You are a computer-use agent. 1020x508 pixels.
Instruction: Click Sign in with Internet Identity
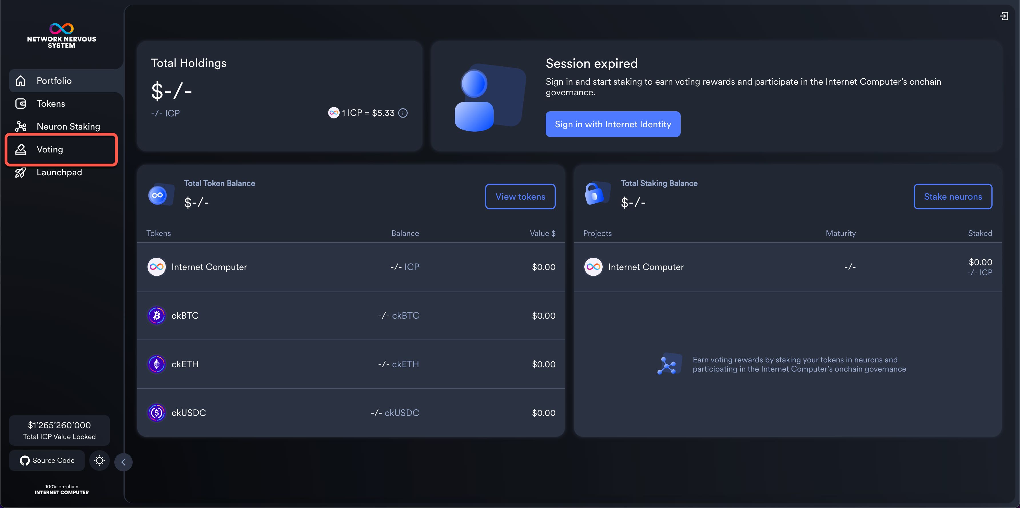point(613,124)
